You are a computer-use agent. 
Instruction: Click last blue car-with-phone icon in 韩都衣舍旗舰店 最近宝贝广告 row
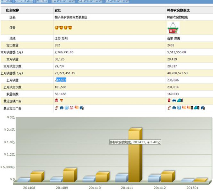(203, 108)
